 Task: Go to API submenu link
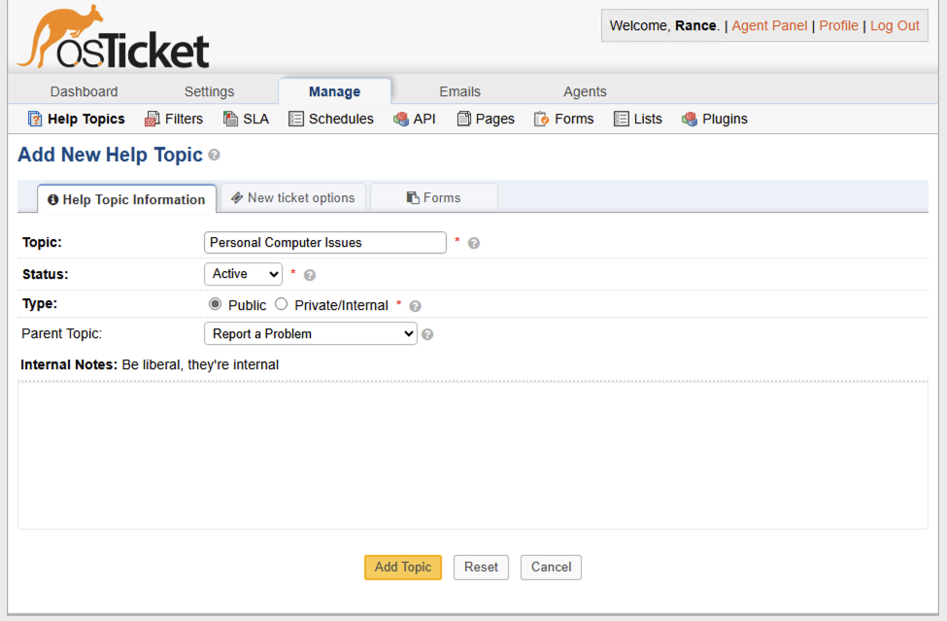click(424, 119)
